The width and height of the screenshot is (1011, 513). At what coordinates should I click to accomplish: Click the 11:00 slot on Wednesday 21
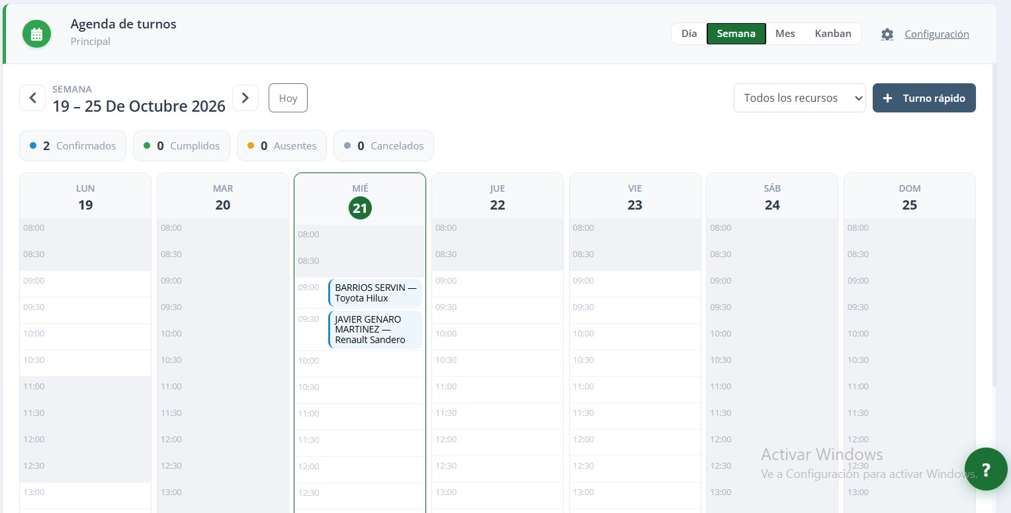(x=360, y=417)
